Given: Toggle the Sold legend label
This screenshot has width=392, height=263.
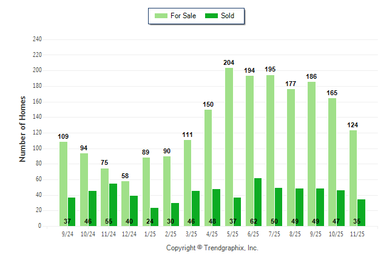Looking at the screenshot, I should click(x=228, y=16).
